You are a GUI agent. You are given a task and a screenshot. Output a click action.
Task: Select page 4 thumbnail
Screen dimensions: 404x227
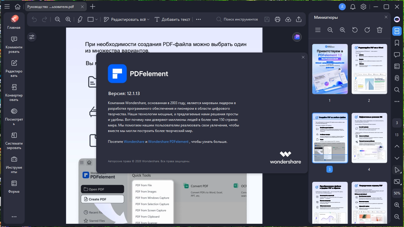[369, 138]
